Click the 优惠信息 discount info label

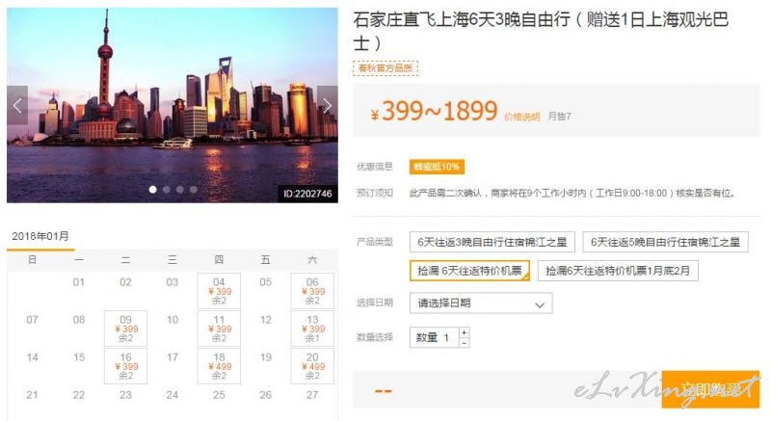click(375, 167)
